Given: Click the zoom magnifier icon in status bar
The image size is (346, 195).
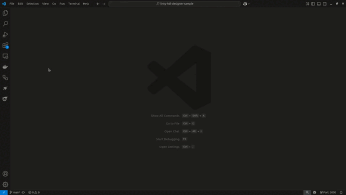Looking at the screenshot, I should (x=307, y=192).
